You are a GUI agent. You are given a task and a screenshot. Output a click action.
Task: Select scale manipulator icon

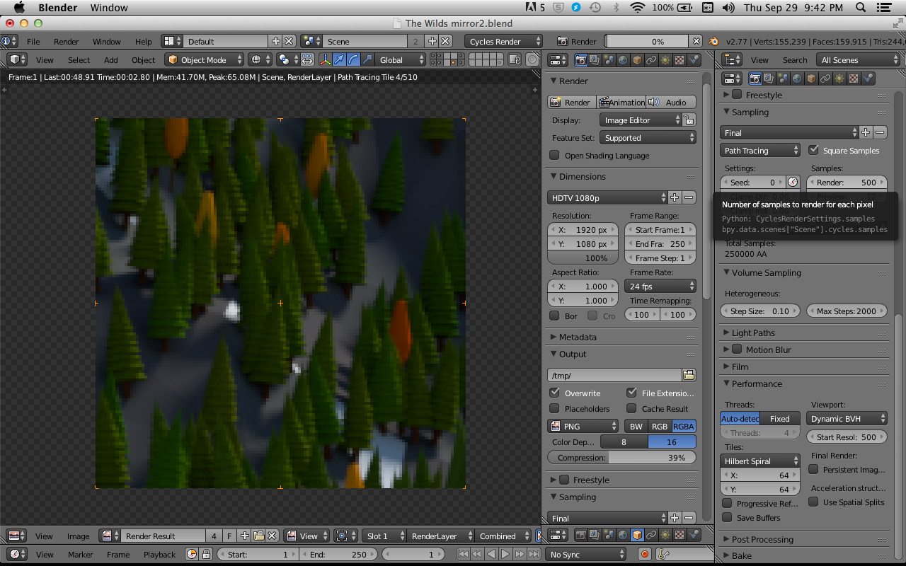367,60
